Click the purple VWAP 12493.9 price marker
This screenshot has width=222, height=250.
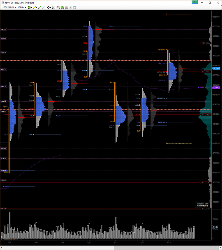(x=216, y=88)
